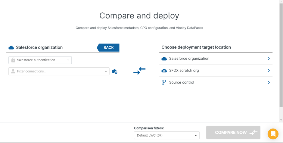Viewport: 283px width, 143px height.
Task: Click the Source control branch icon
Action: (x=164, y=82)
